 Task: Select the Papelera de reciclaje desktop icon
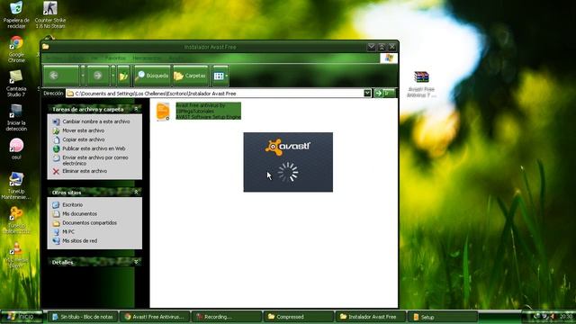pyautogui.click(x=16, y=15)
